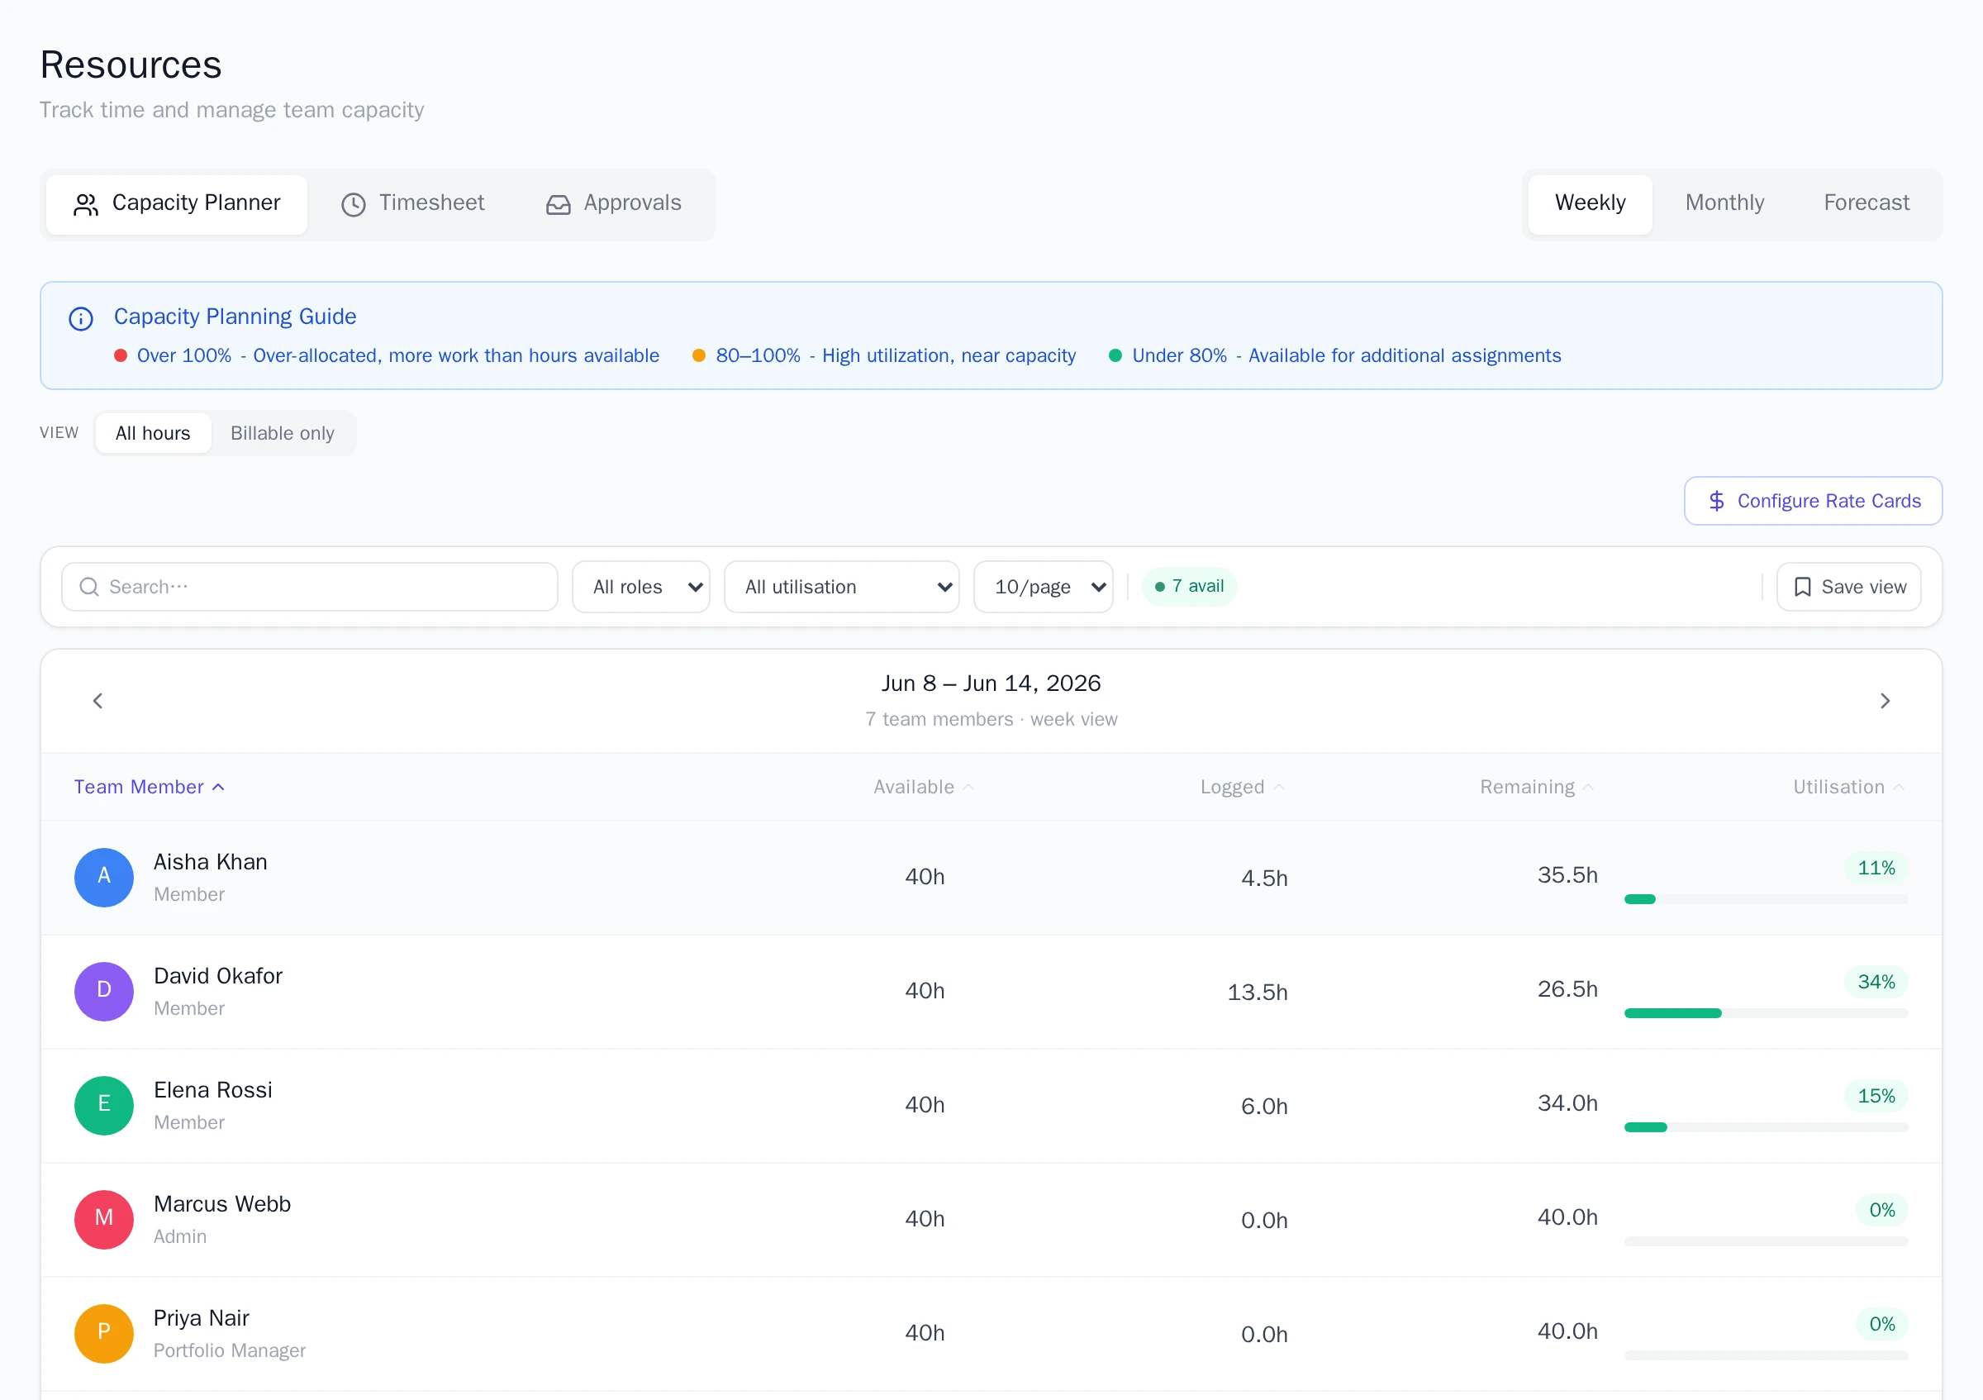
Task: Click Marcus Webb's avatar
Action: [x=103, y=1219]
